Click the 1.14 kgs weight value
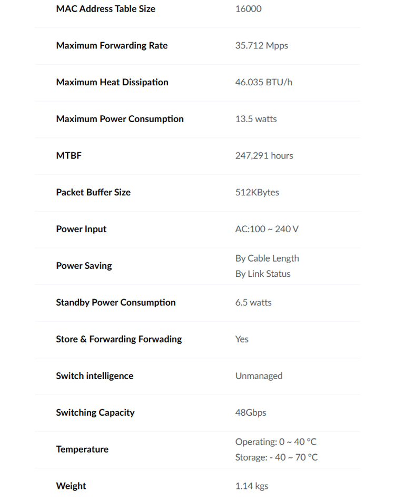Screen dimensions: 395x500 coord(252,486)
